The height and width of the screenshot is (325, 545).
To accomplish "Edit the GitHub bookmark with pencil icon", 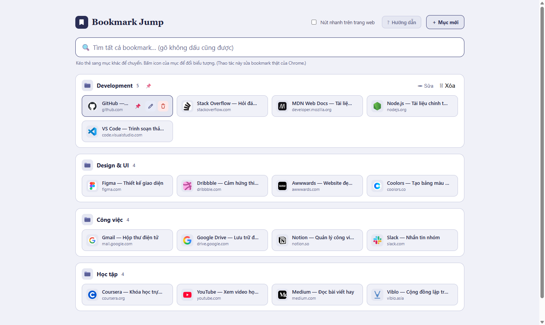I will click(151, 106).
